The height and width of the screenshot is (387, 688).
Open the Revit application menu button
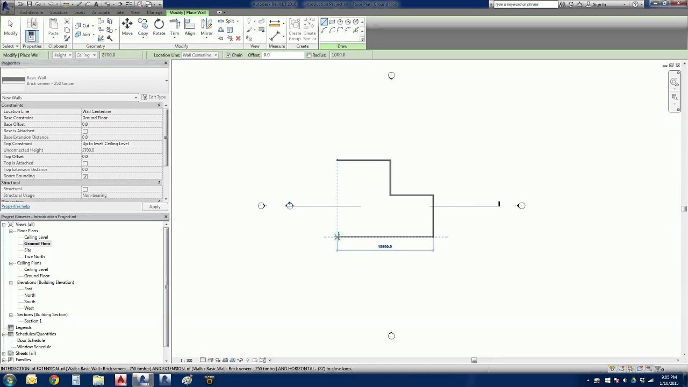(6, 6)
